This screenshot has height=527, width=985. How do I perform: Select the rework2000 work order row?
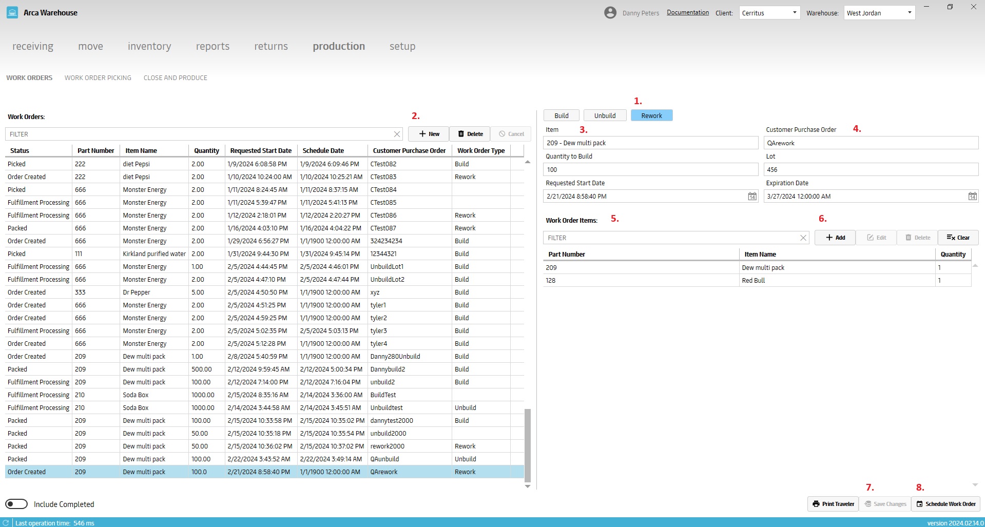point(264,446)
